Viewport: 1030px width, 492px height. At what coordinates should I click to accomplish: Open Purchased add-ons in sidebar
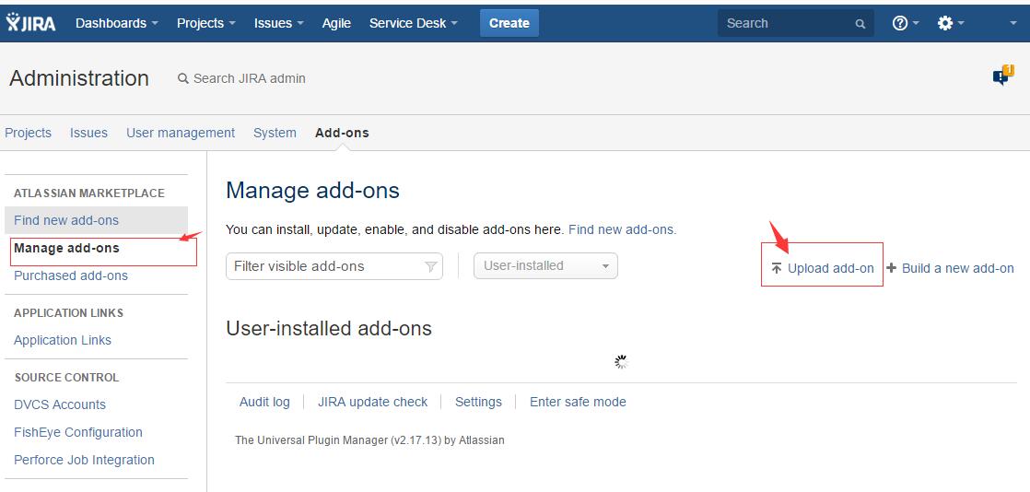(x=71, y=275)
